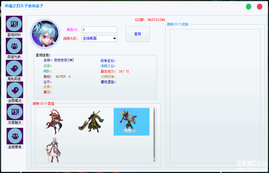The height and width of the screenshot is (173, 269).
Task: Click the 拥有(0)个皮肤 group label
Action: (178, 24)
